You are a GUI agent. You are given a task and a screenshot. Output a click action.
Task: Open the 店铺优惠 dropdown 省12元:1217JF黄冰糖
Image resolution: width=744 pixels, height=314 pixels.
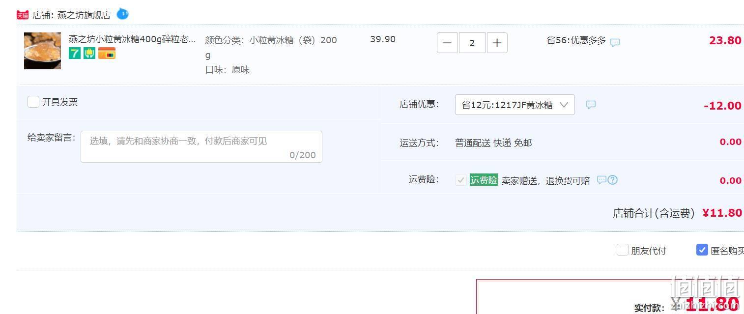(515, 105)
